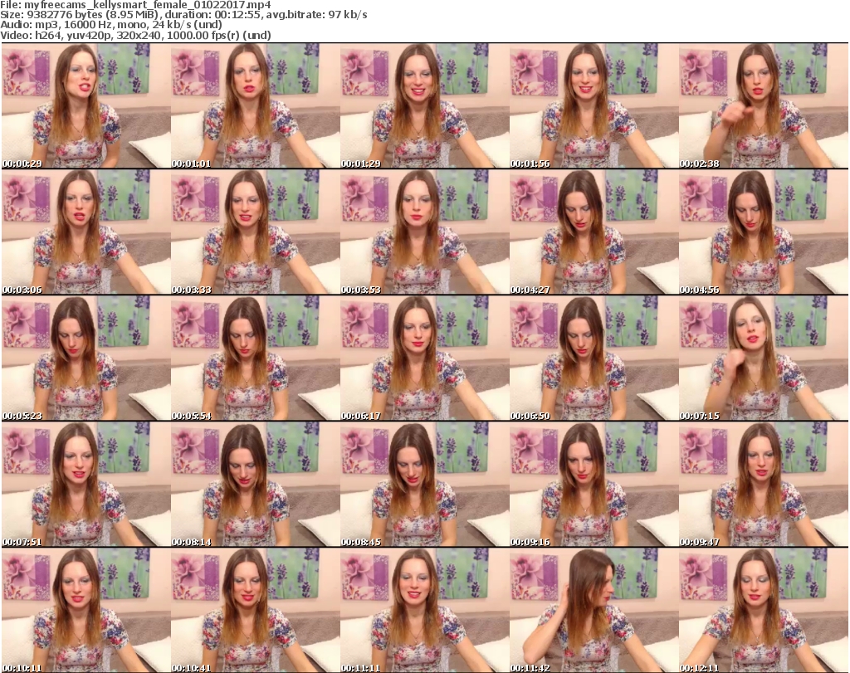This screenshot has width=850, height=673.
Task: Pick the preview frame at 00:06:17
Action: coord(424,358)
